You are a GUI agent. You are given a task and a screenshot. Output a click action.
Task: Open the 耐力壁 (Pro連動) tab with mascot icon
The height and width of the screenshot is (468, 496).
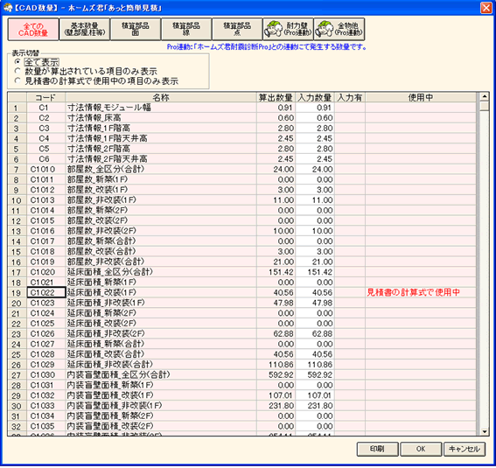(288, 29)
